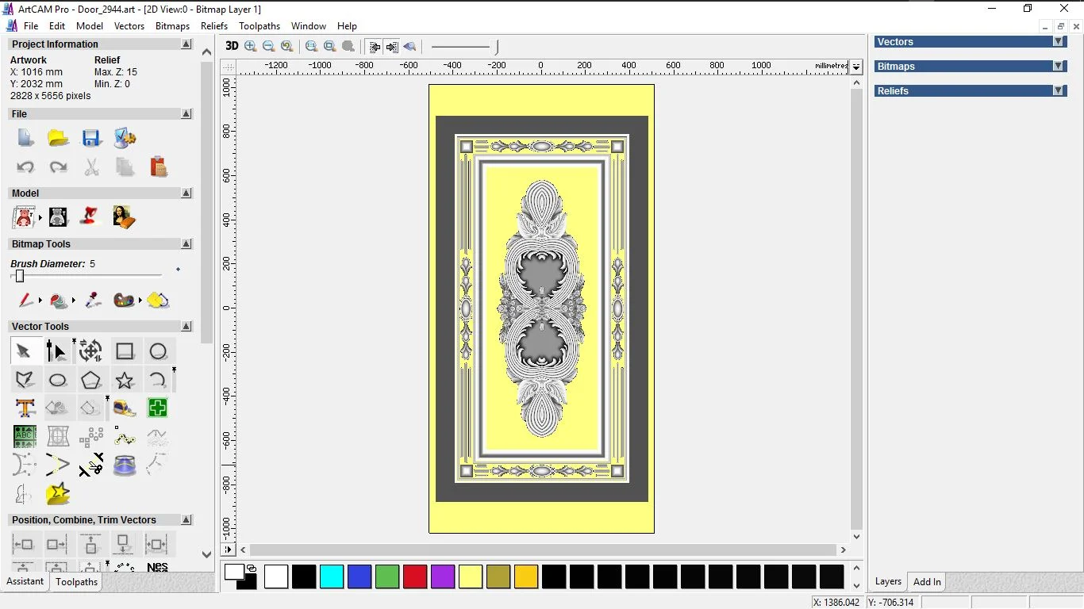Screen dimensions: 1084x609
Task: Select the Vector Text tool
Action: (25, 408)
